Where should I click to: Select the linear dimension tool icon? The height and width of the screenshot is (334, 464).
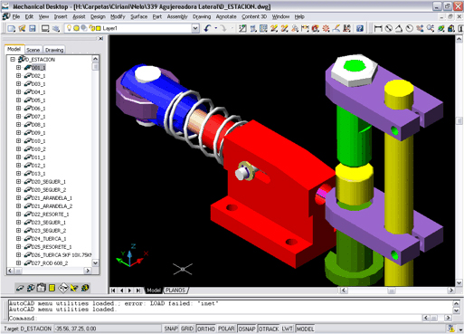point(378,28)
